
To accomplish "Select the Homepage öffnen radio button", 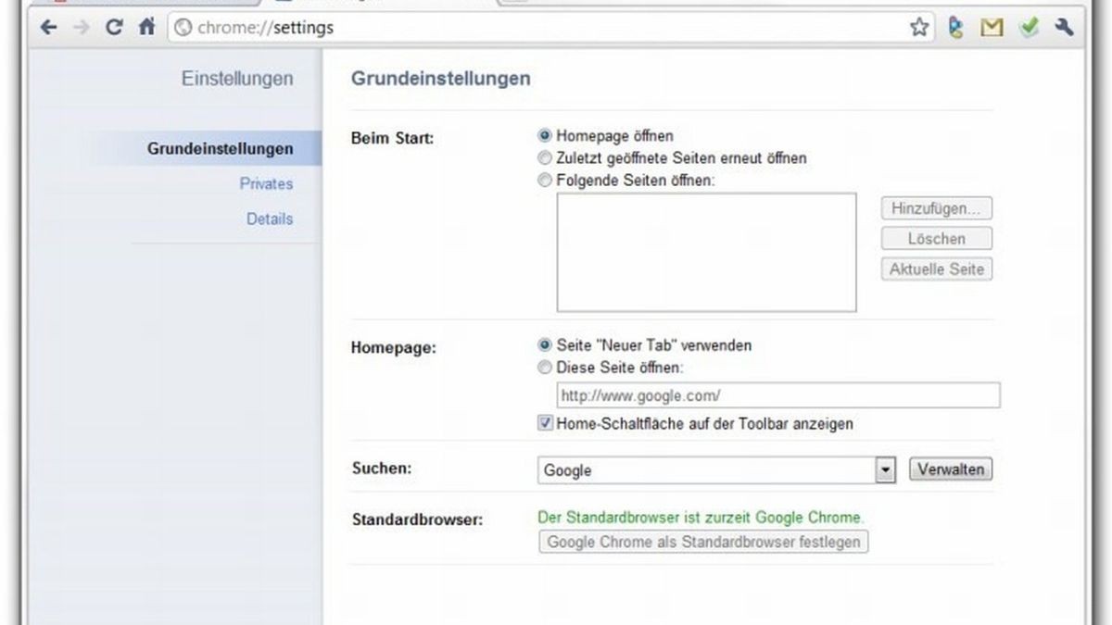I will [x=545, y=135].
